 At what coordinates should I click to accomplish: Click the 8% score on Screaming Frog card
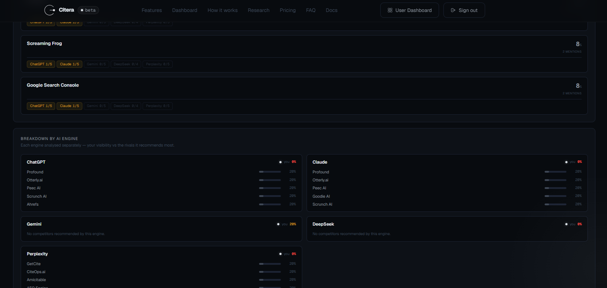click(579, 44)
